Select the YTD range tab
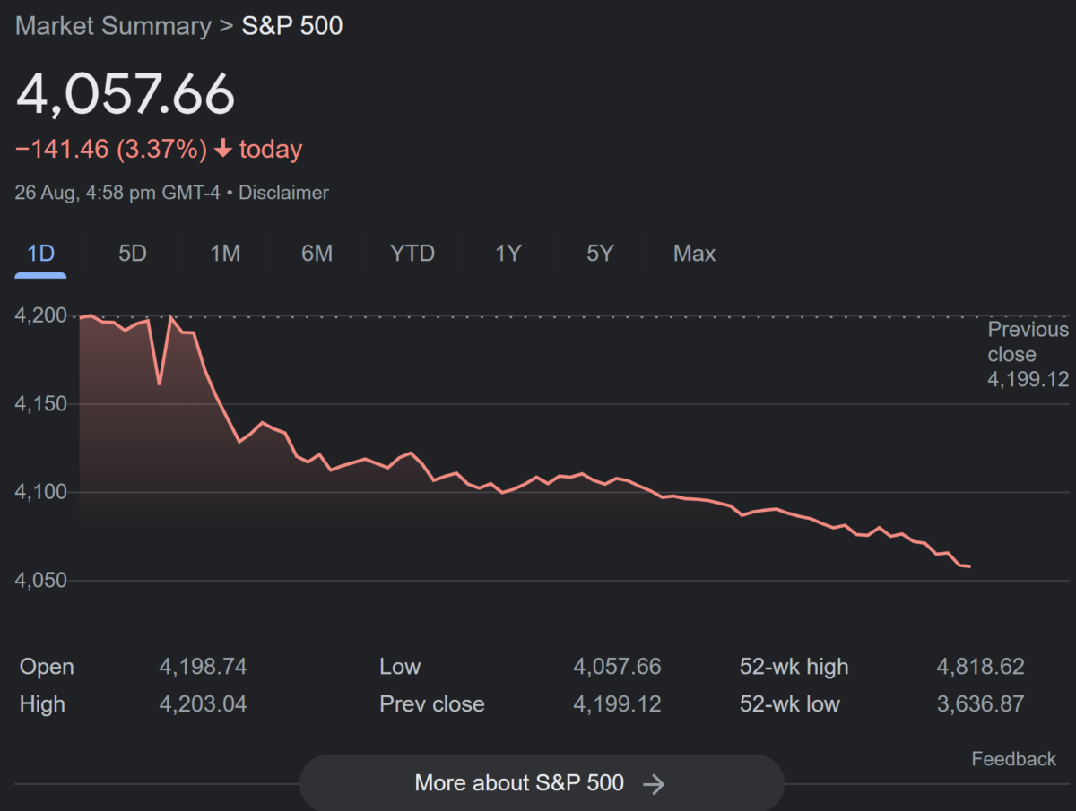Viewport: 1076px width, 811px height. pyautogui.click(x=412, y=254)
